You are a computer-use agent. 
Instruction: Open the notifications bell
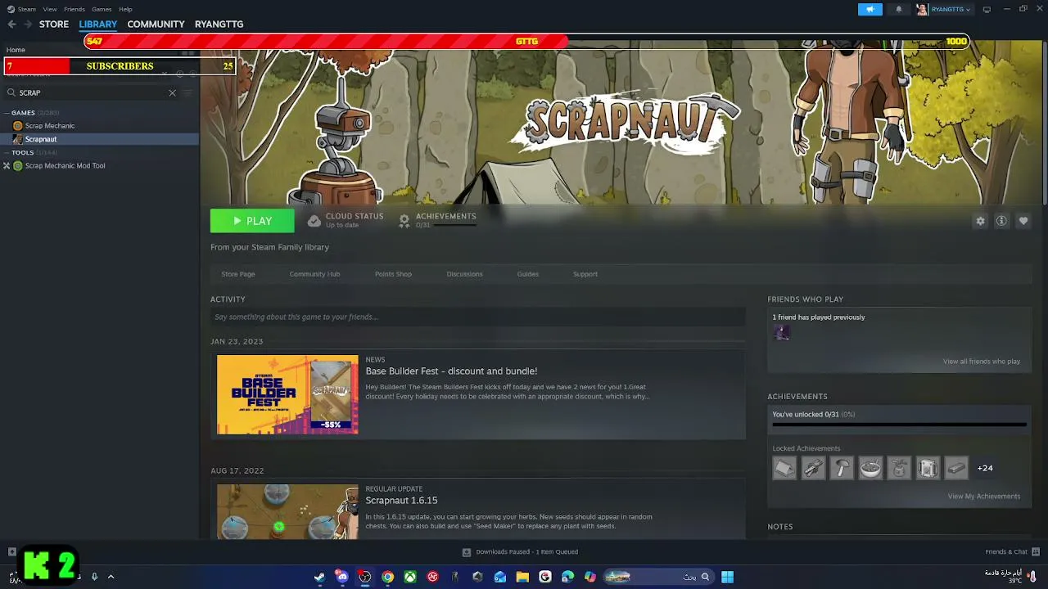point(898,9)
